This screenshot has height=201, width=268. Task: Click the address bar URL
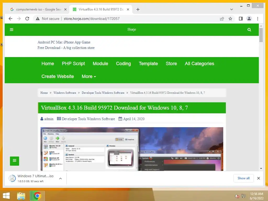click(92, 19)
